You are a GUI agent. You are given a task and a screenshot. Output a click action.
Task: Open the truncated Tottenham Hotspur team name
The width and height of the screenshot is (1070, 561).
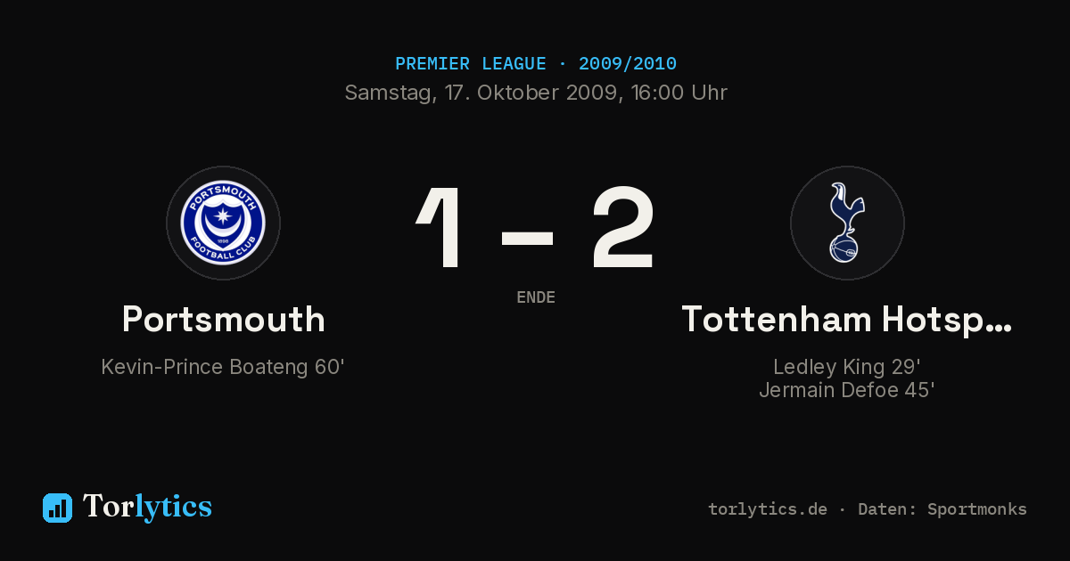[x=847, y=319]
